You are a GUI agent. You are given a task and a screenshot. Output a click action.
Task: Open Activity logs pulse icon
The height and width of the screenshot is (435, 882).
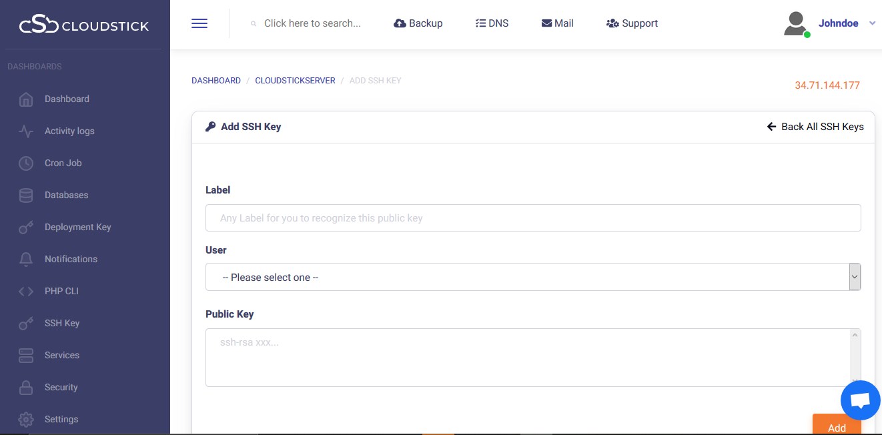pyautogui.click(x=26, y=131)
